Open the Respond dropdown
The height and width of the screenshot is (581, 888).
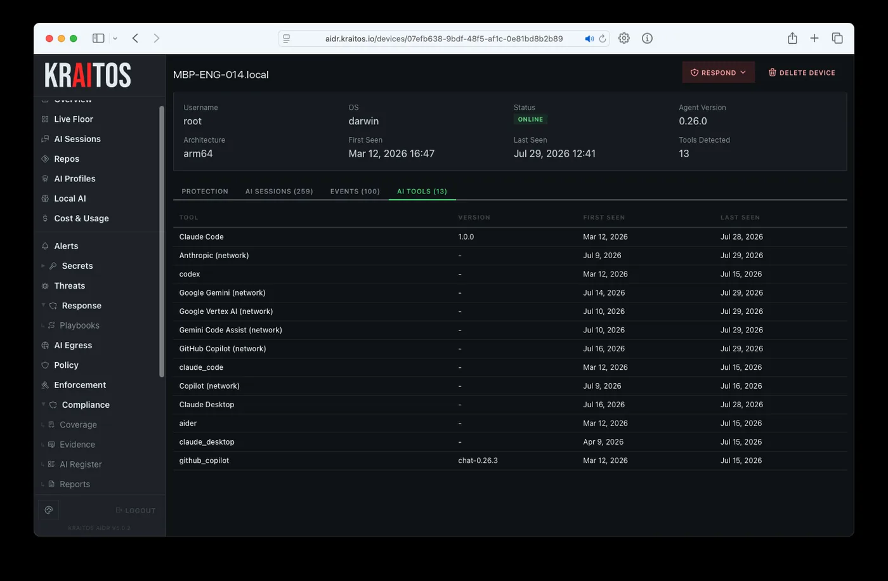click(718, 72)
